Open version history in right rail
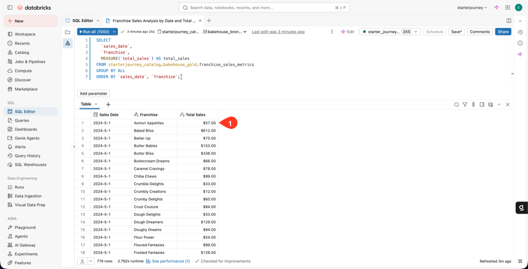 click(520, 32)
